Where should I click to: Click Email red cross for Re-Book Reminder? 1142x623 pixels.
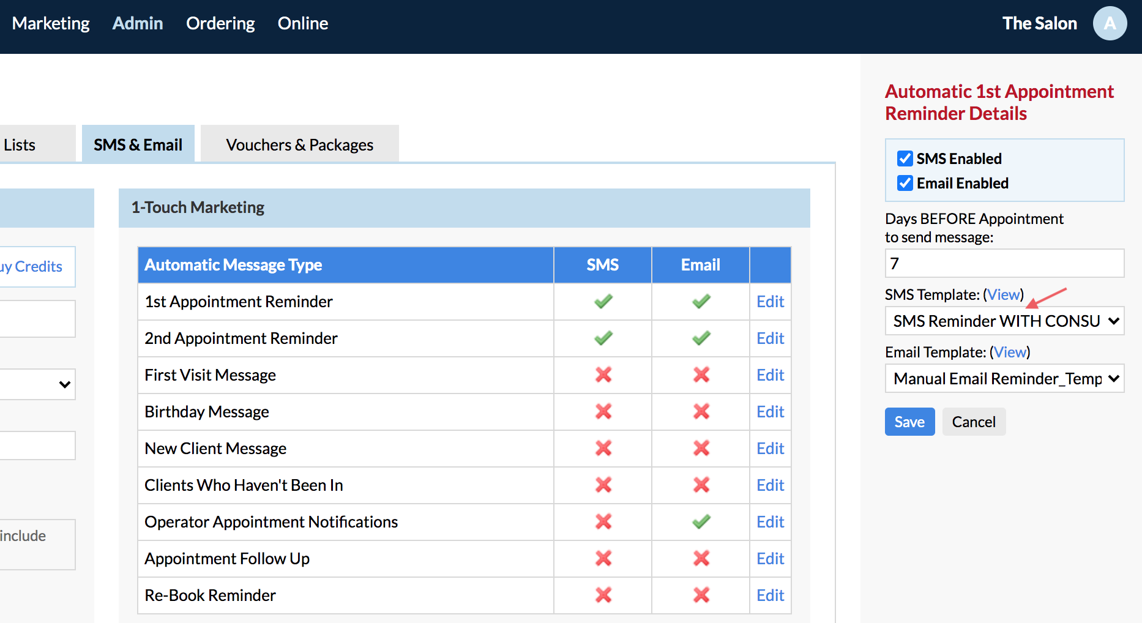pos(701,595)
